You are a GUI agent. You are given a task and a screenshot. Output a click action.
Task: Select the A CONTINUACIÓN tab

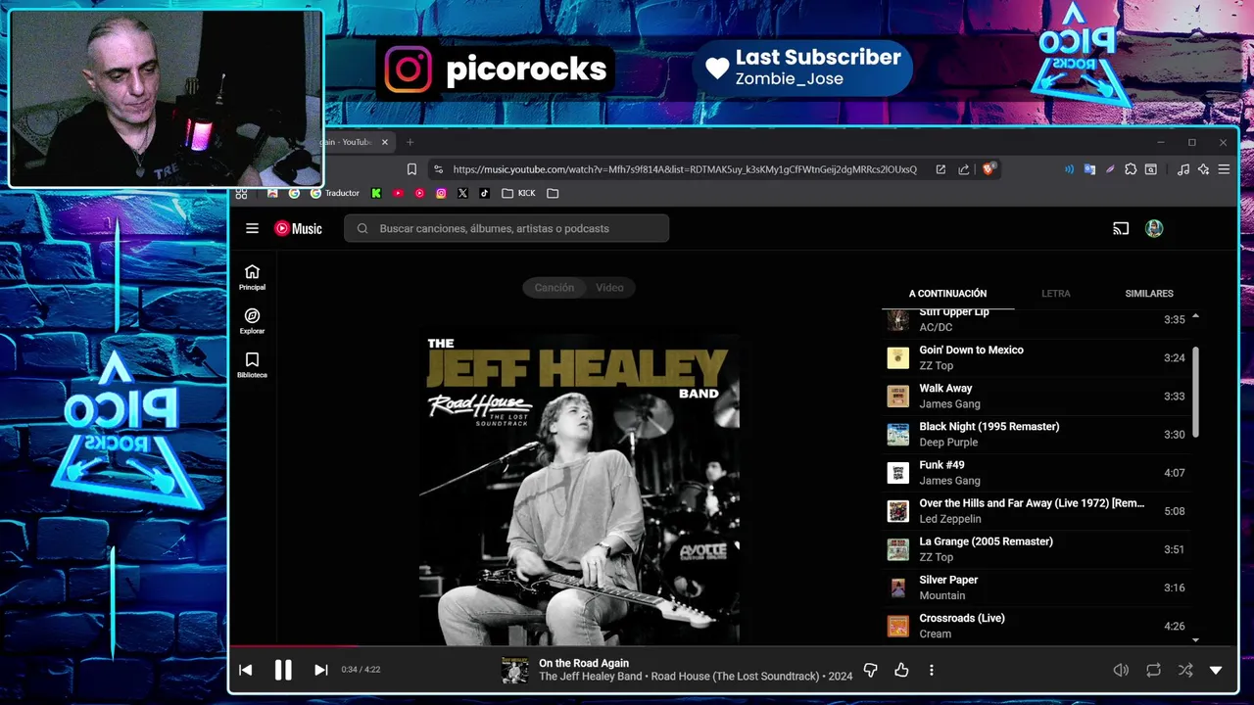tap(947, 293)
